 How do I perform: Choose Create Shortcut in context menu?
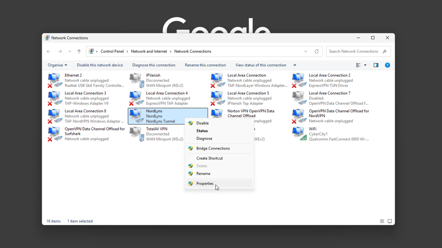tap(219, 158)
